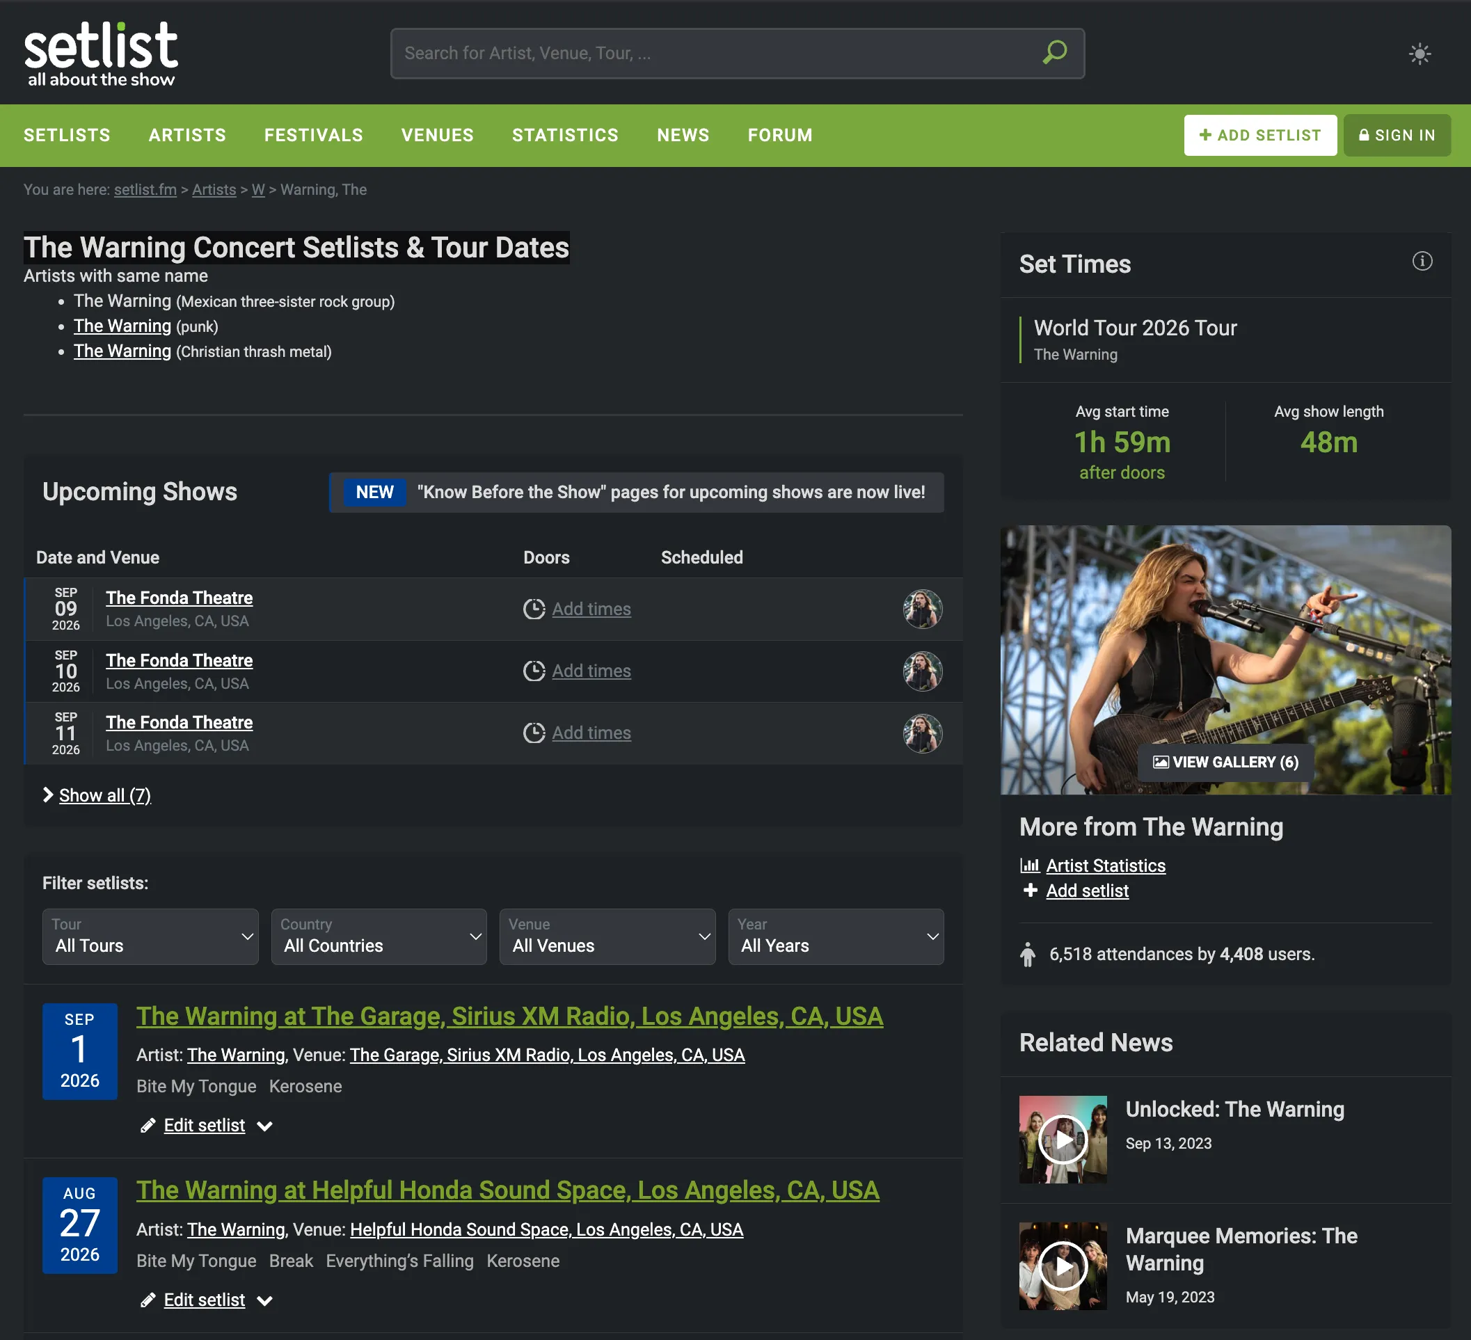Open The Fonda Theatre link for Sep 11
This screenshot has height=1340, width=1471.
click(x=180, y=722)
